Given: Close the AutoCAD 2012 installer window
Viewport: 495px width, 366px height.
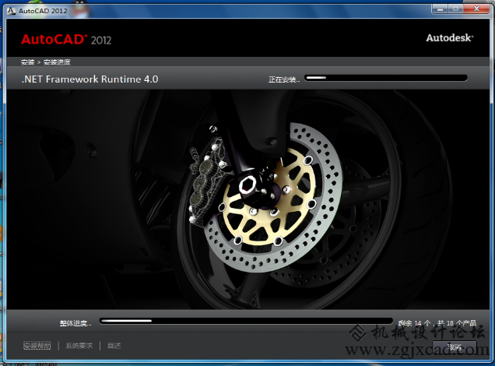Looking at the screenshot, I should [x=476, y=9].
